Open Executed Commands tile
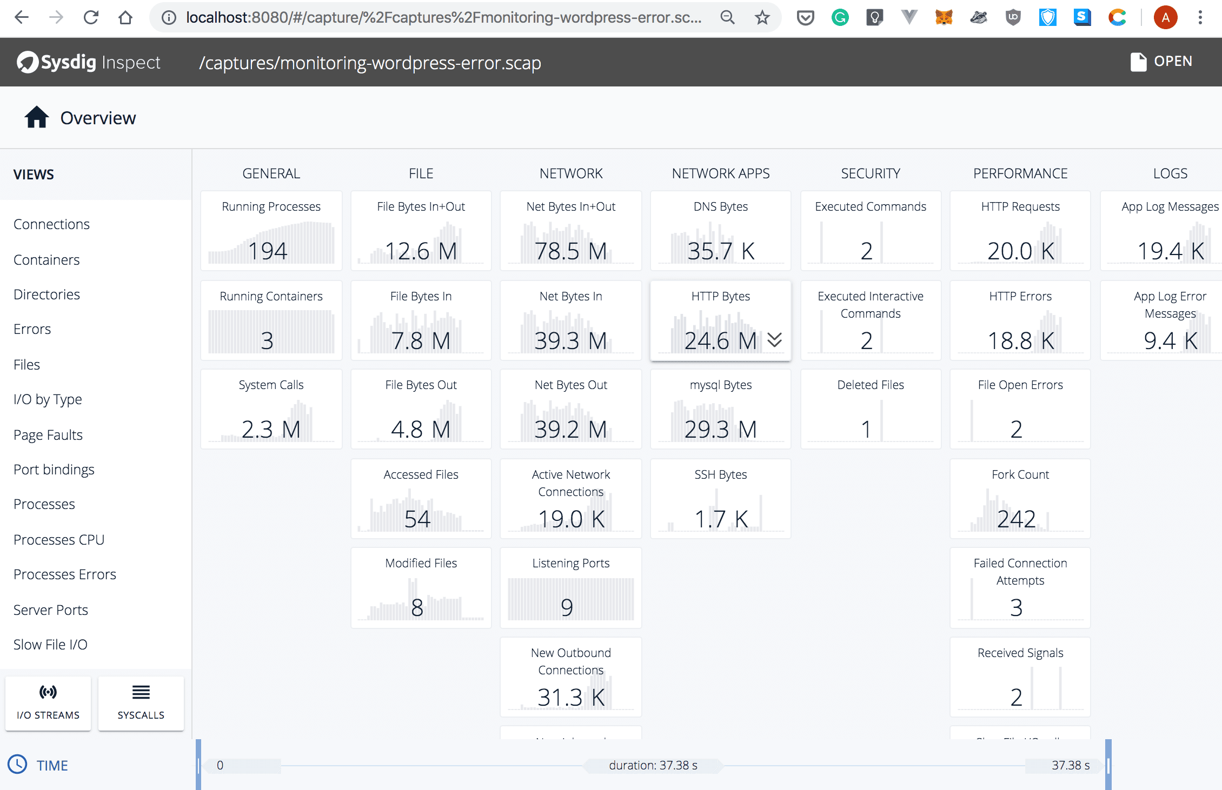Viewport: 1222px width, 790px height. click(871, 231)
